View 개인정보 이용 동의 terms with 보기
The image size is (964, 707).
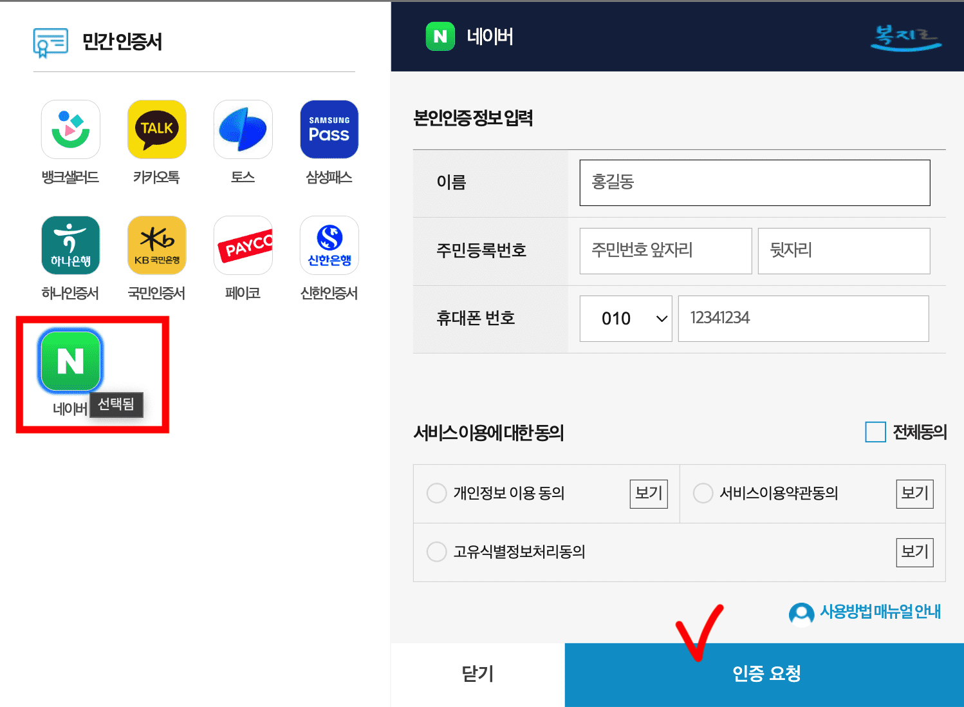coord(649,494)
